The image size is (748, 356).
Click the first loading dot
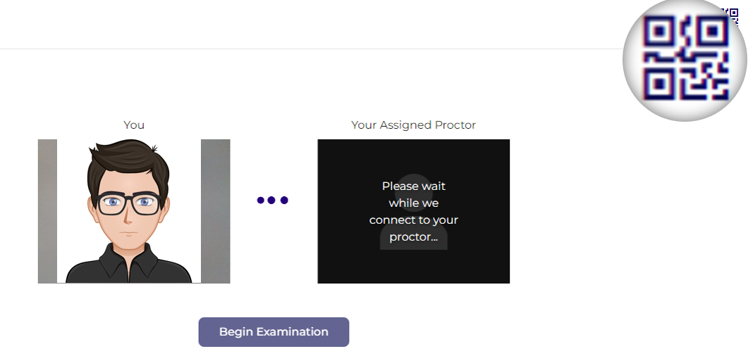click(x=260, y=201)
